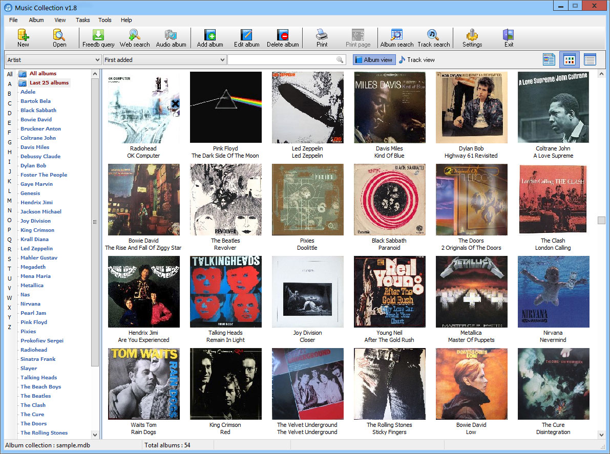Open the Edit album tool
610x454 pixels.
pyautogui.click(x=246, y=38)
